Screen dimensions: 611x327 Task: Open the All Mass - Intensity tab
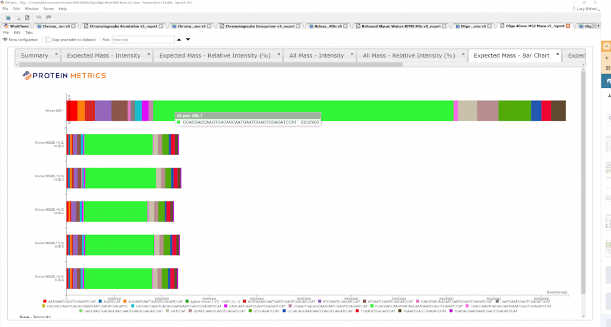pos(316,55)
